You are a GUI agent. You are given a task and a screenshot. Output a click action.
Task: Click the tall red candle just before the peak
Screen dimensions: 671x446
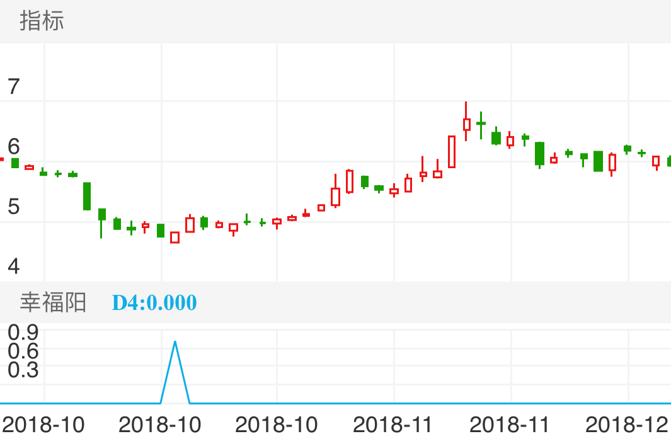pyautogui.click(x=452, y=152)
